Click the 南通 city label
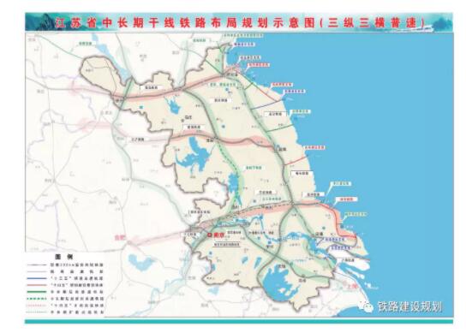 click(x=319, y=234)
